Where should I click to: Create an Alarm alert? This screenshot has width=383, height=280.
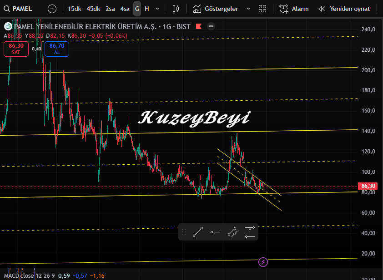[x=294, y=9]
